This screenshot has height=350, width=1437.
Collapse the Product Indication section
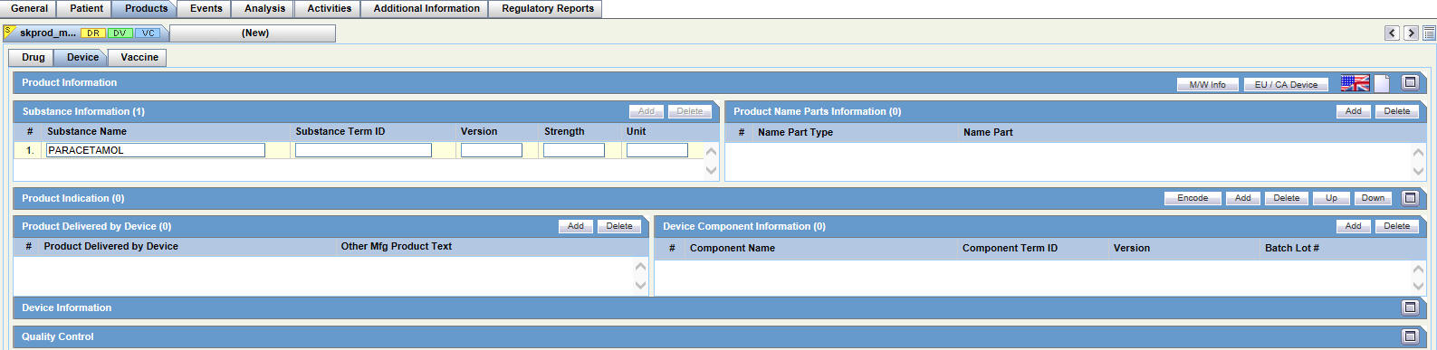point(1410,197)
